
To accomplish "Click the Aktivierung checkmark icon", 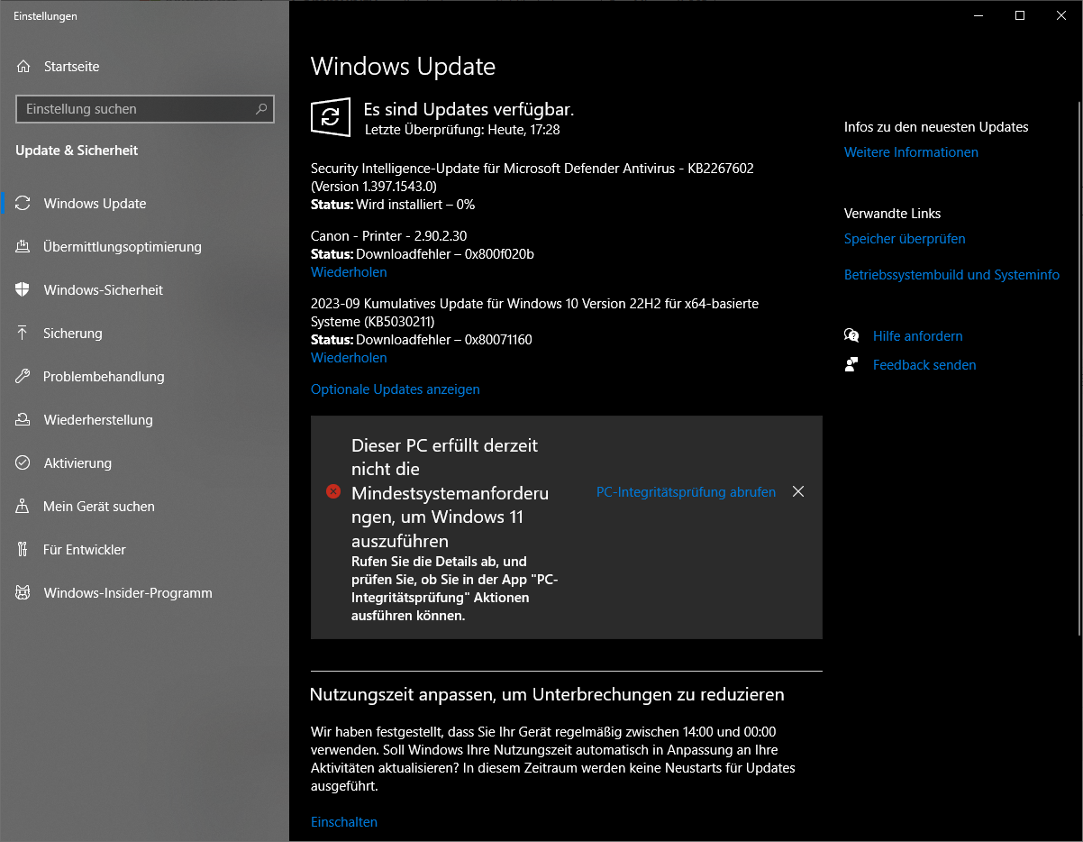I will tap(24, 462).
